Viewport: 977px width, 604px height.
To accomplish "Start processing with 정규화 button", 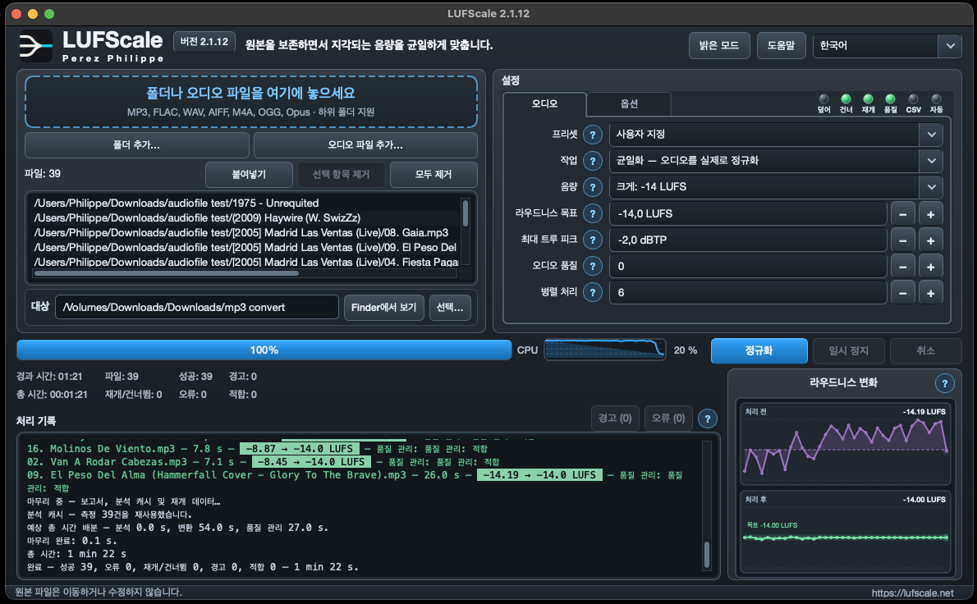I will pyautogui.click(x=759, y=350).
